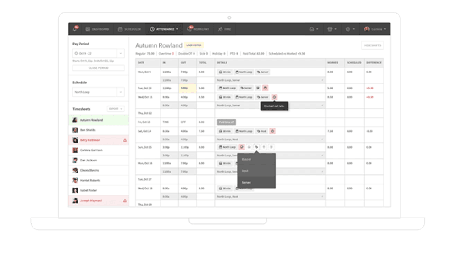Click the warning triangle beside Betty Rathman
Image resolution: width=449 pixels, height=256 pixels.
coord(125,140)
